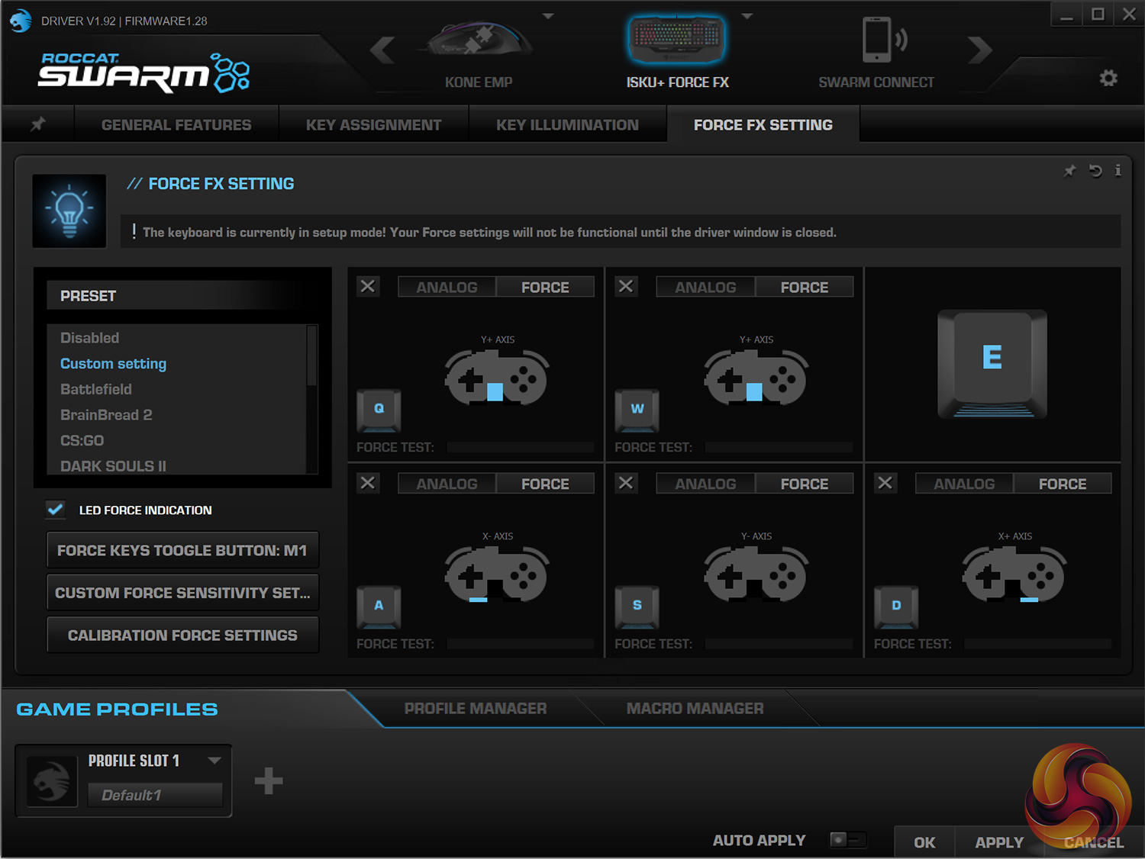Switch Q key to Force mode

pyautogui.click(x=545, y=287)
